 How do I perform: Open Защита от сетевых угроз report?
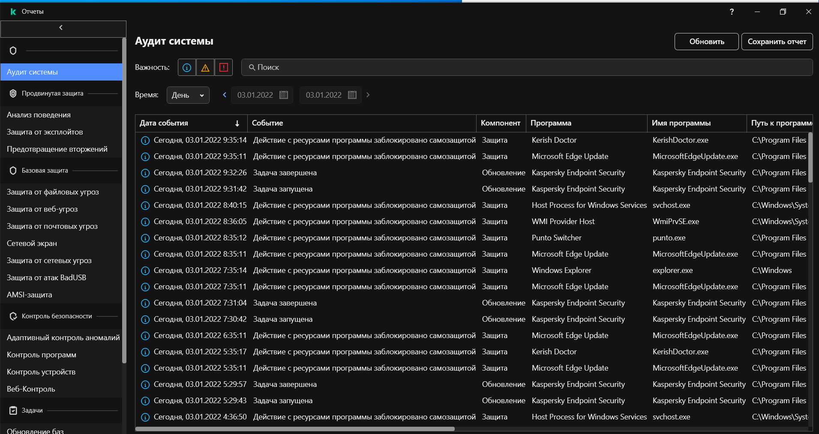point(61,260)
